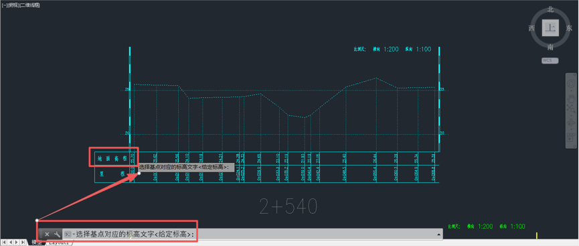Switch to the 模型 model tab

click(x=37, y=243)
